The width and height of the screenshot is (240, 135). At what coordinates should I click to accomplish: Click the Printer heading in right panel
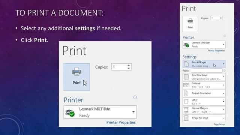pyautogui.click(x=188, y=37)
